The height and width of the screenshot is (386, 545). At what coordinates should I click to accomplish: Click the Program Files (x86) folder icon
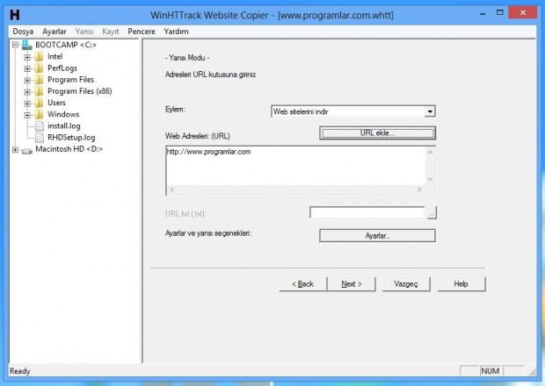(40, 91)
